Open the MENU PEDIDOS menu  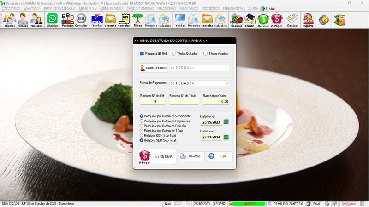112,8
